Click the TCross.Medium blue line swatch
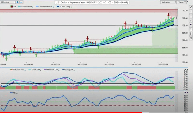Screen dimensions: 193x113 [37, 6]
